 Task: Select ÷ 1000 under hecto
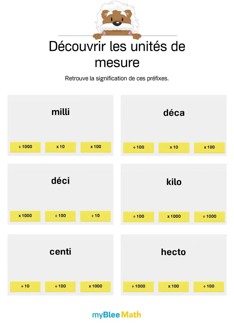[x=138, y=287]
